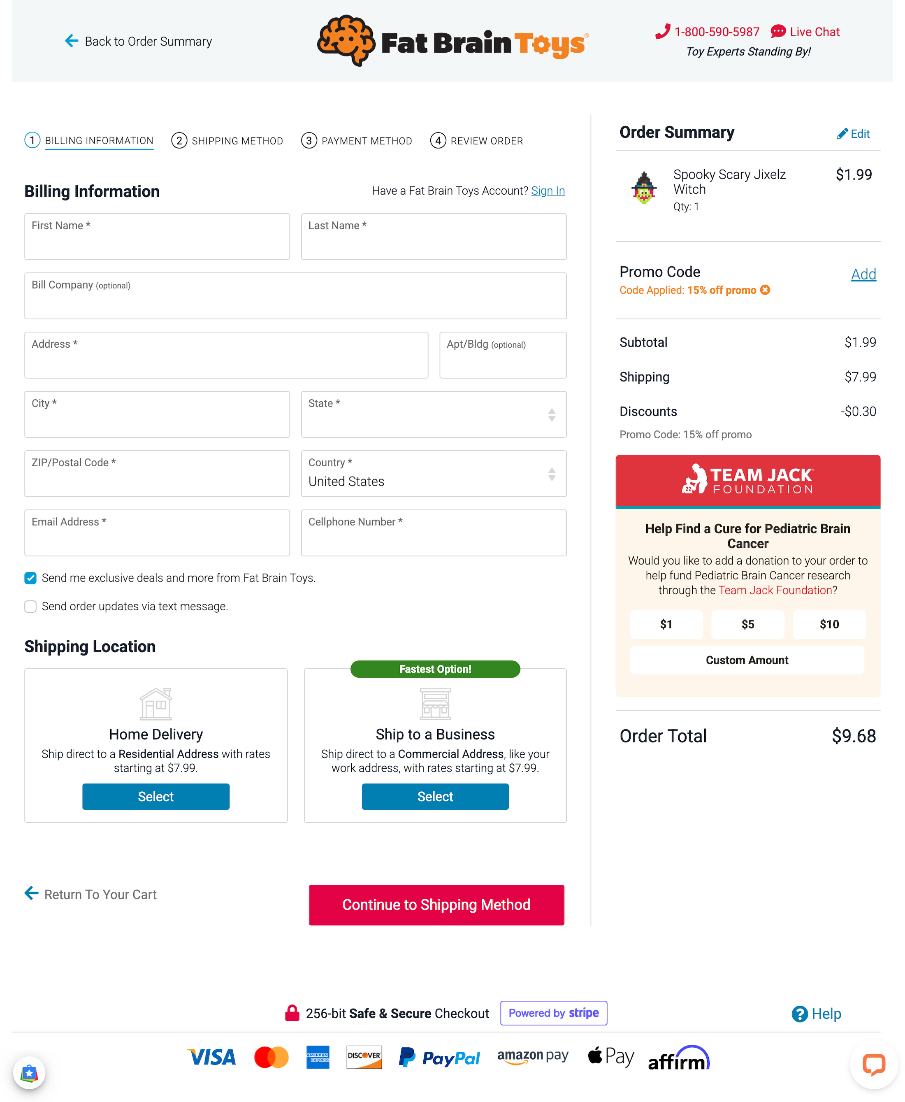The height and width of the screenshot is (1102, 905).
Task: Select Home Delivery shipping location
Action: [x=155, y=796]
